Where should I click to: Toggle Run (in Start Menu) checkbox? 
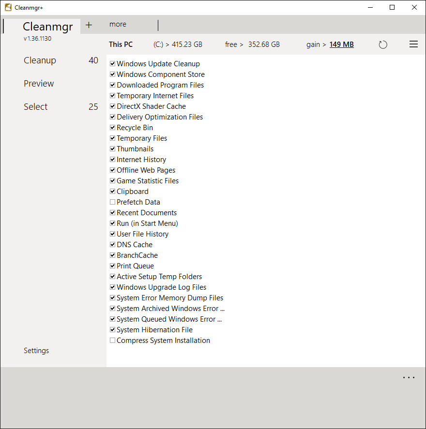[x=112, y=223]
